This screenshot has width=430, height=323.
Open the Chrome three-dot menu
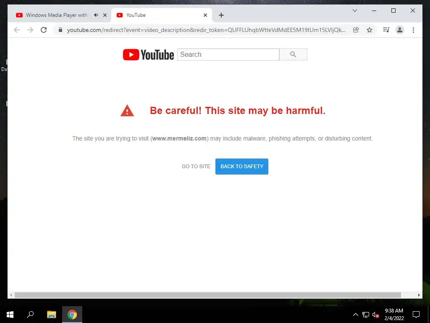coord(413,30)
